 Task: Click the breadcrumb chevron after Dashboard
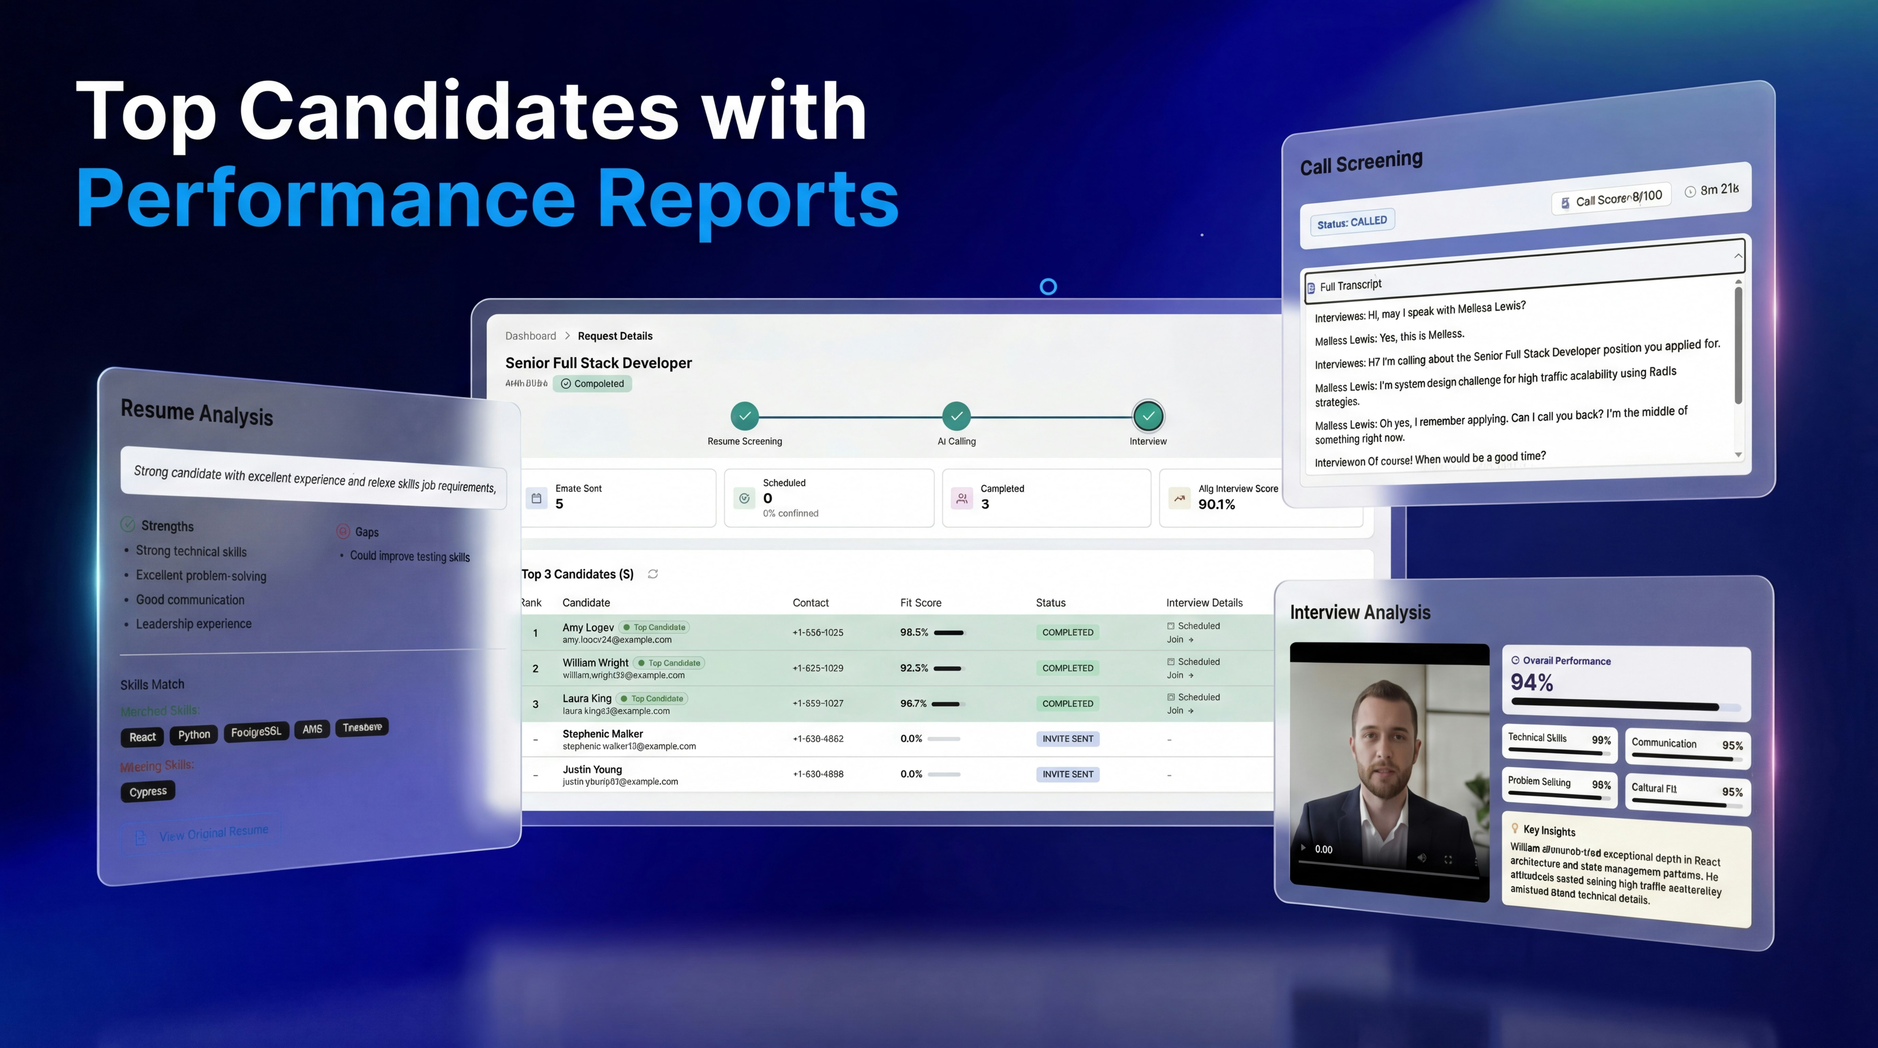(x=567, y=336)
